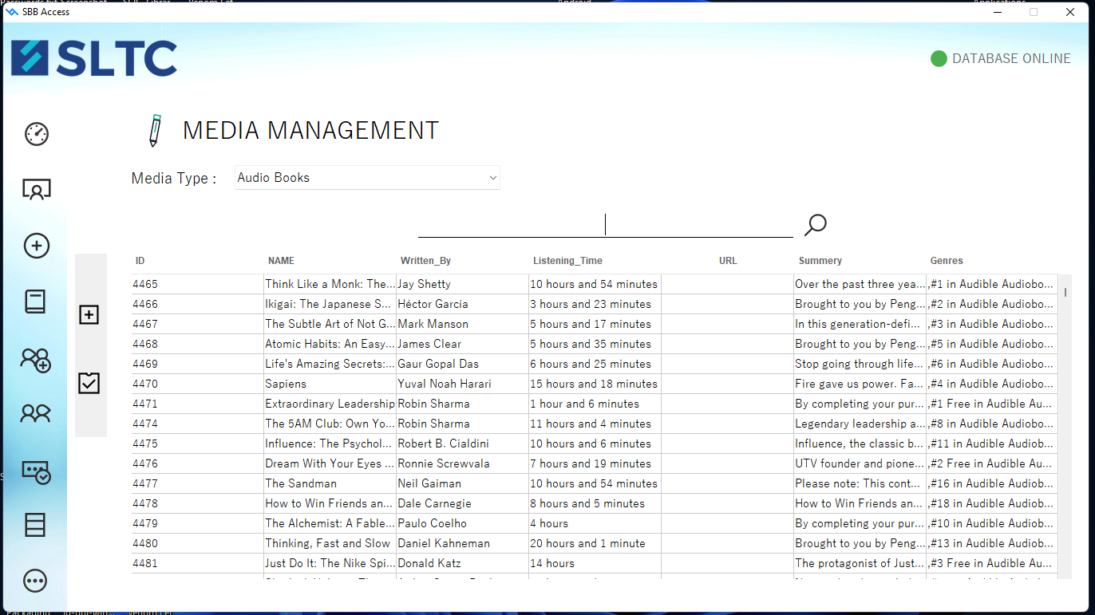
Task: Click author cell 'Dale Carnegie'
Action: (x=463, y=503)
